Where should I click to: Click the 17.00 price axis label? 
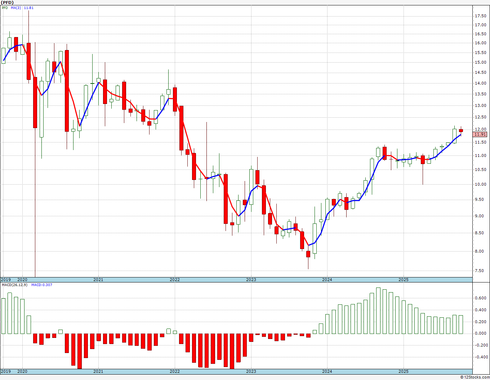click(x=480, y=25)
